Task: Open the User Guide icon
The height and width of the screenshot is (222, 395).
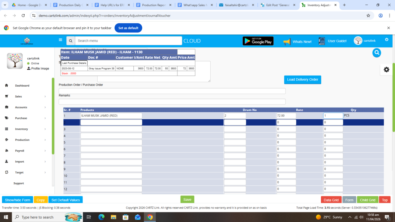Action: coord(322,41)
